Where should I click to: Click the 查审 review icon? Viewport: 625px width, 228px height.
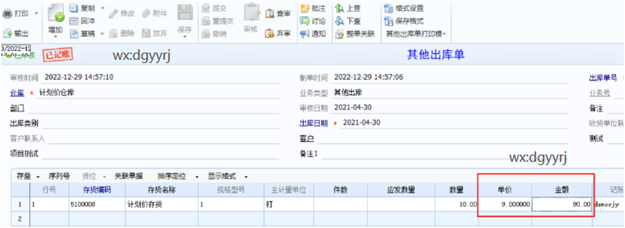270,14
